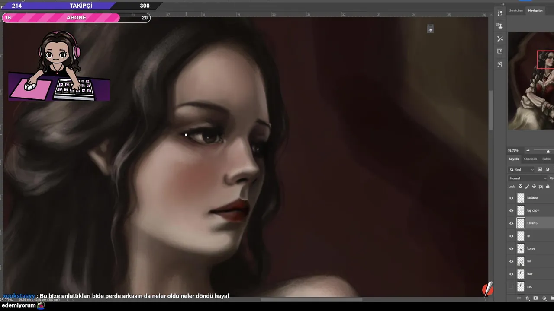Switch to the Navigator tab
Screen dimensions: 554x311
click(535, 10)
